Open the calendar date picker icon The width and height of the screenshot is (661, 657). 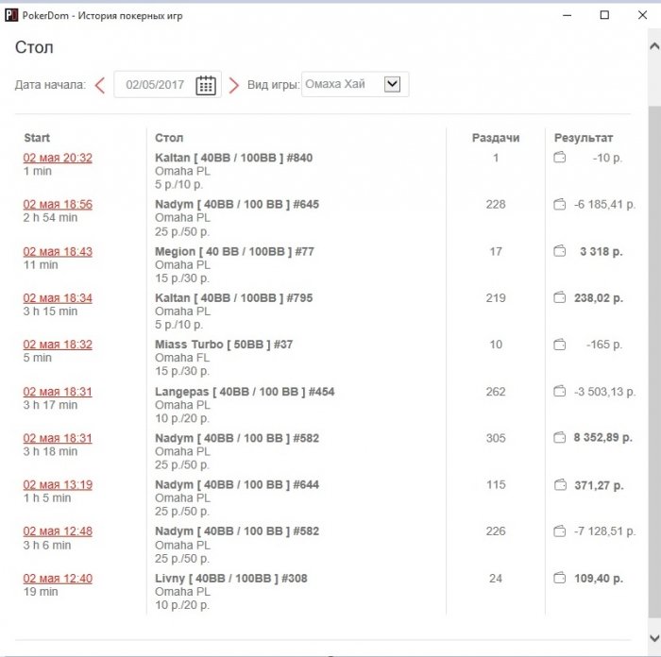pos(206,85)
